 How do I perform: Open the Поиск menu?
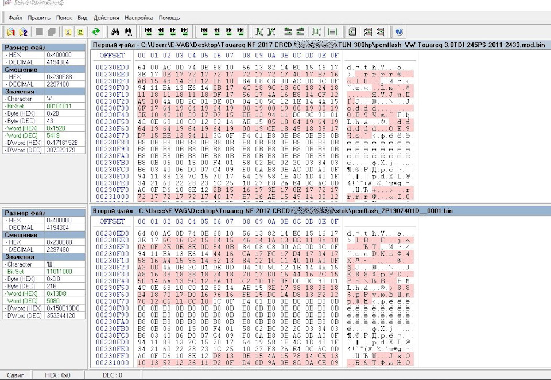coord(64,18)
